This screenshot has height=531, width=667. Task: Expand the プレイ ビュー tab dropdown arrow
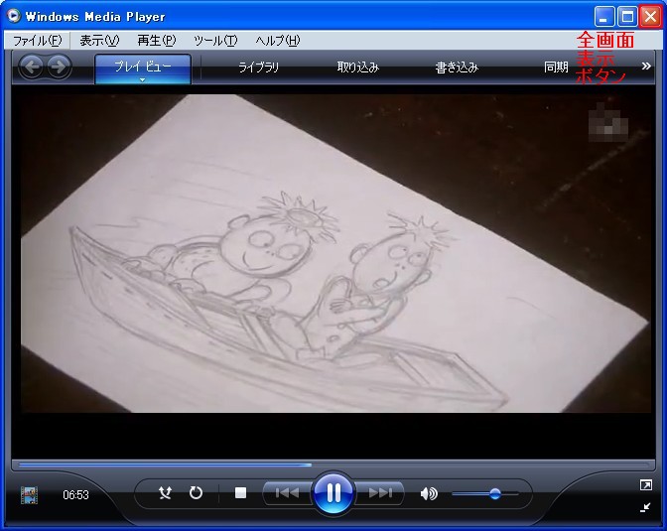[143, 80]
